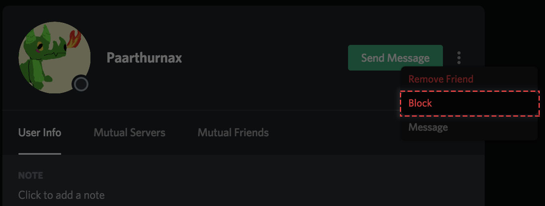Collapse the menu via the vertical ellipsis icon
545x206 pixels.
(x=459, y=58)
